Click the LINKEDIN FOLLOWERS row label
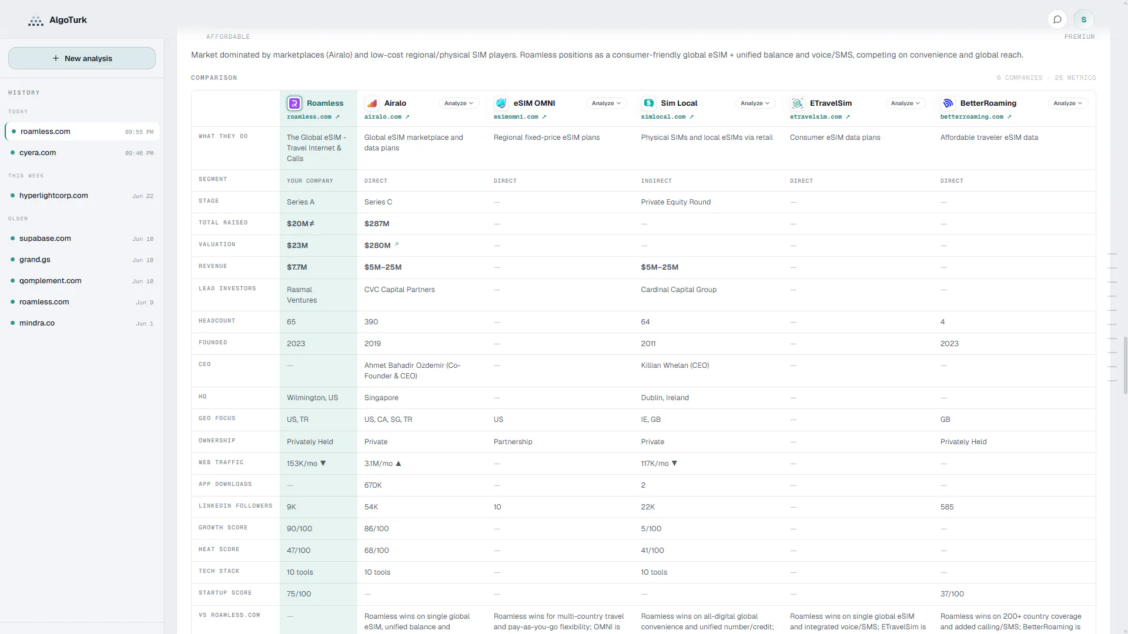Image resolution: width=1128 pixels, height=634 pixels. [236, 506]
